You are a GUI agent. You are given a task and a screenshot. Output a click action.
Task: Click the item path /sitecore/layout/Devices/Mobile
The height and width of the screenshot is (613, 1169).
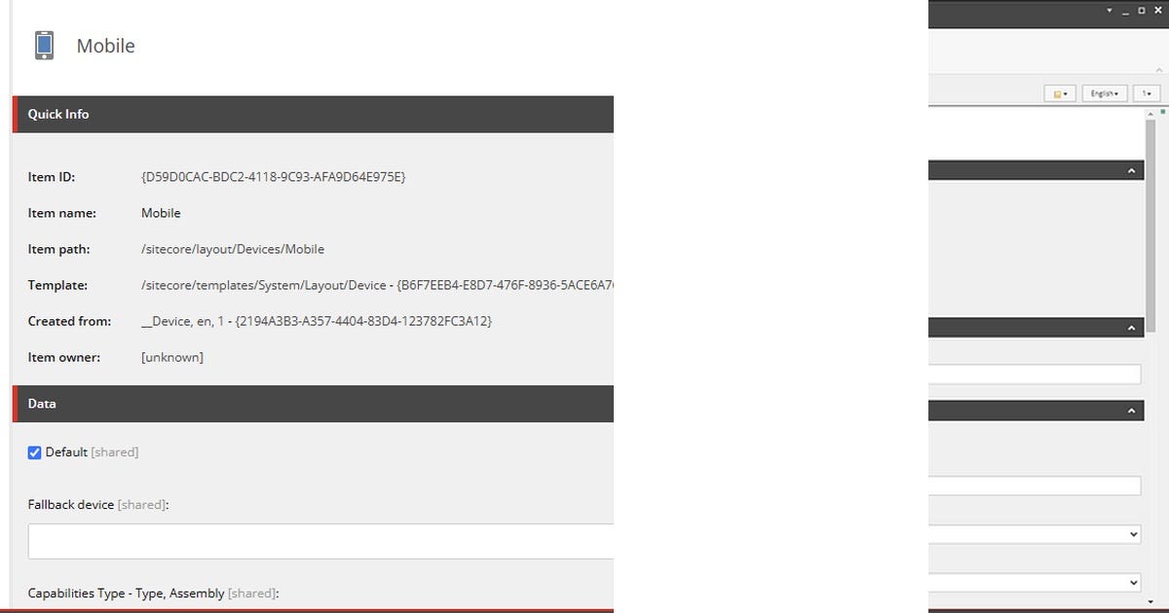click(x=233, y=249)
